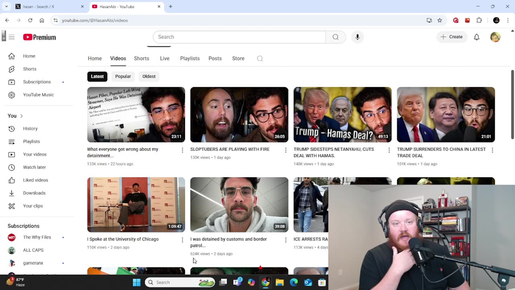The height and width of the screenshot is (290, 515).
Task: Click the YouTube Premium logo
Action: pos(39,37)
